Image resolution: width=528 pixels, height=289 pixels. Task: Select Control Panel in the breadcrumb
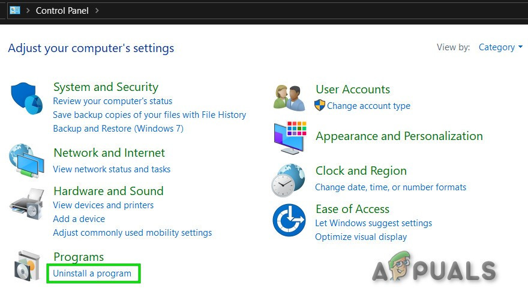[62, 11]
